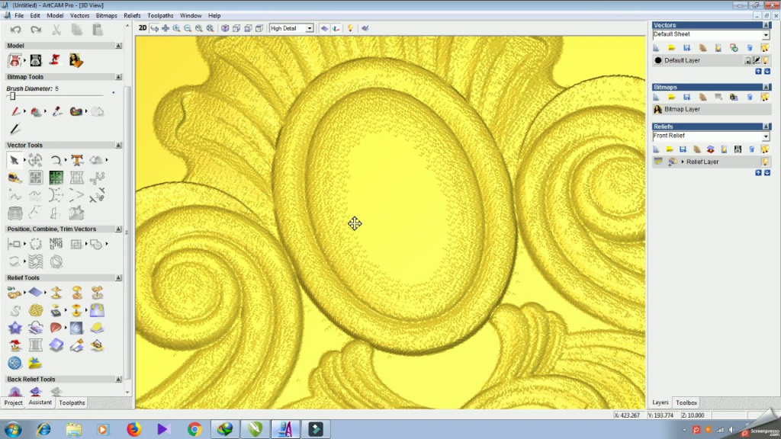The height and width of the screenshot is (439, 781).
Task: Toggle Default Layer visibility light bulb
Action: [766, 60]
